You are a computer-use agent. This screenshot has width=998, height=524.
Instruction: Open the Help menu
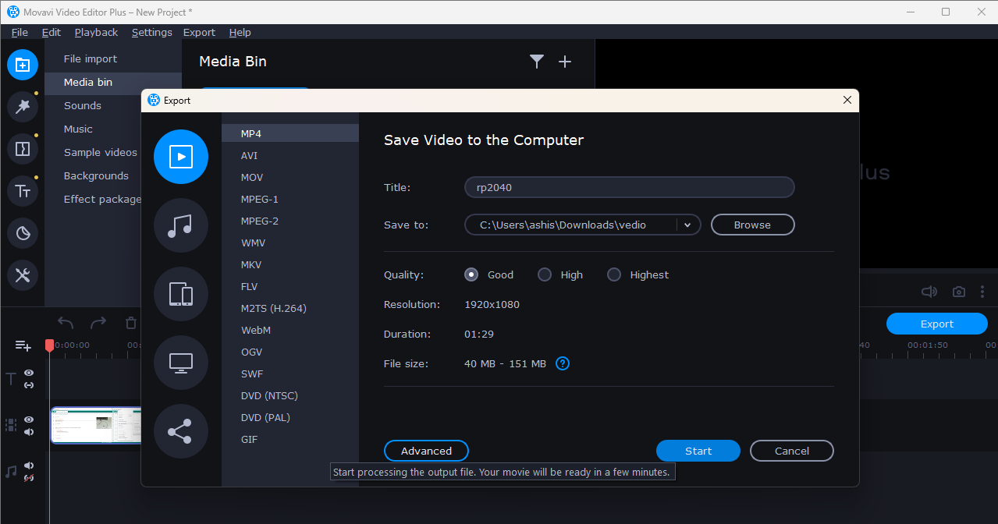click(240, 32)
